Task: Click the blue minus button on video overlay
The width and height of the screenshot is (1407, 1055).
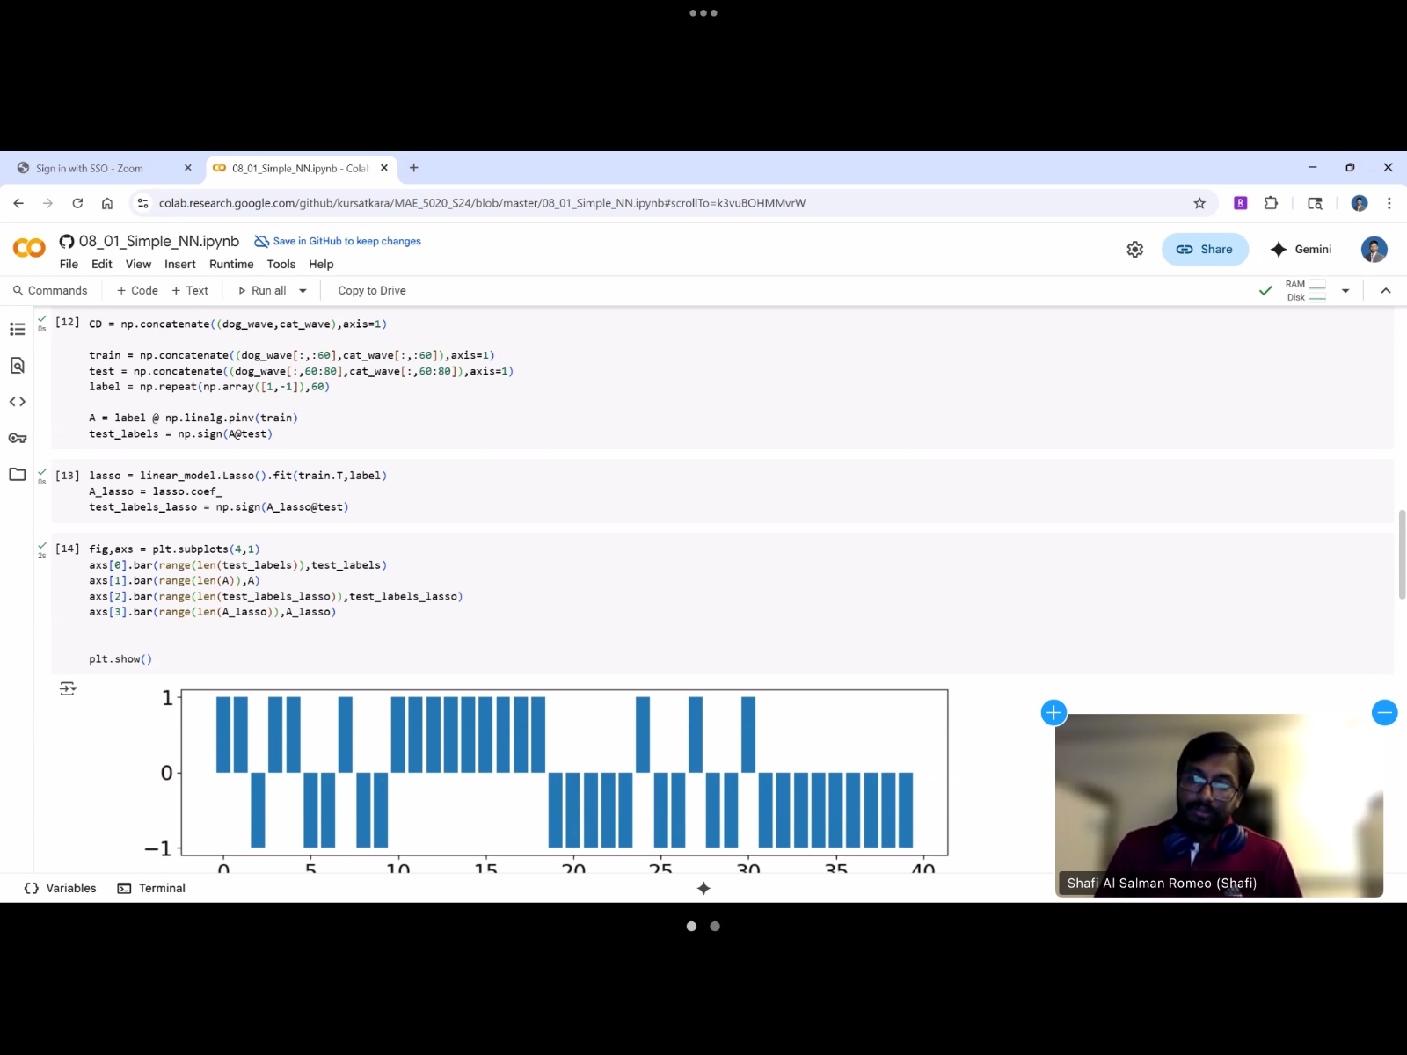Action: click(1384, 712)
